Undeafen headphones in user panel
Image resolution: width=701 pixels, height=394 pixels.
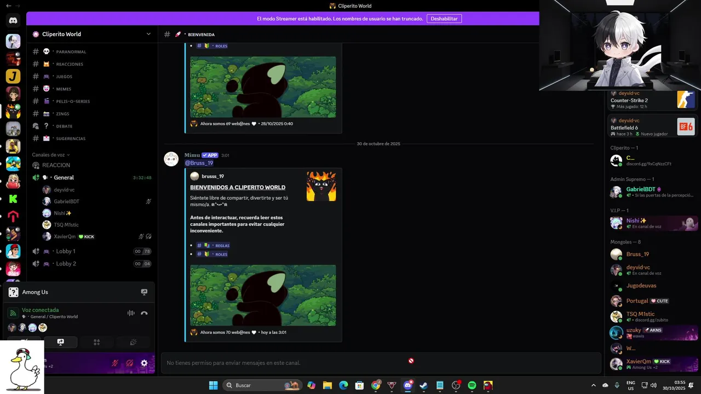tap(130, 363)
